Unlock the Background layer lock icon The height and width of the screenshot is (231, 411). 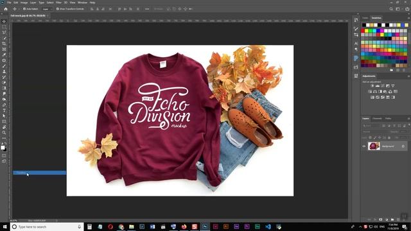coord(403,146)
